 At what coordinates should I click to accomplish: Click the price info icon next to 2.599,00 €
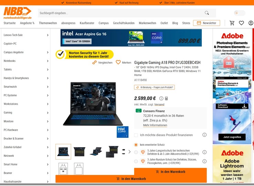[x=161, y=98]
